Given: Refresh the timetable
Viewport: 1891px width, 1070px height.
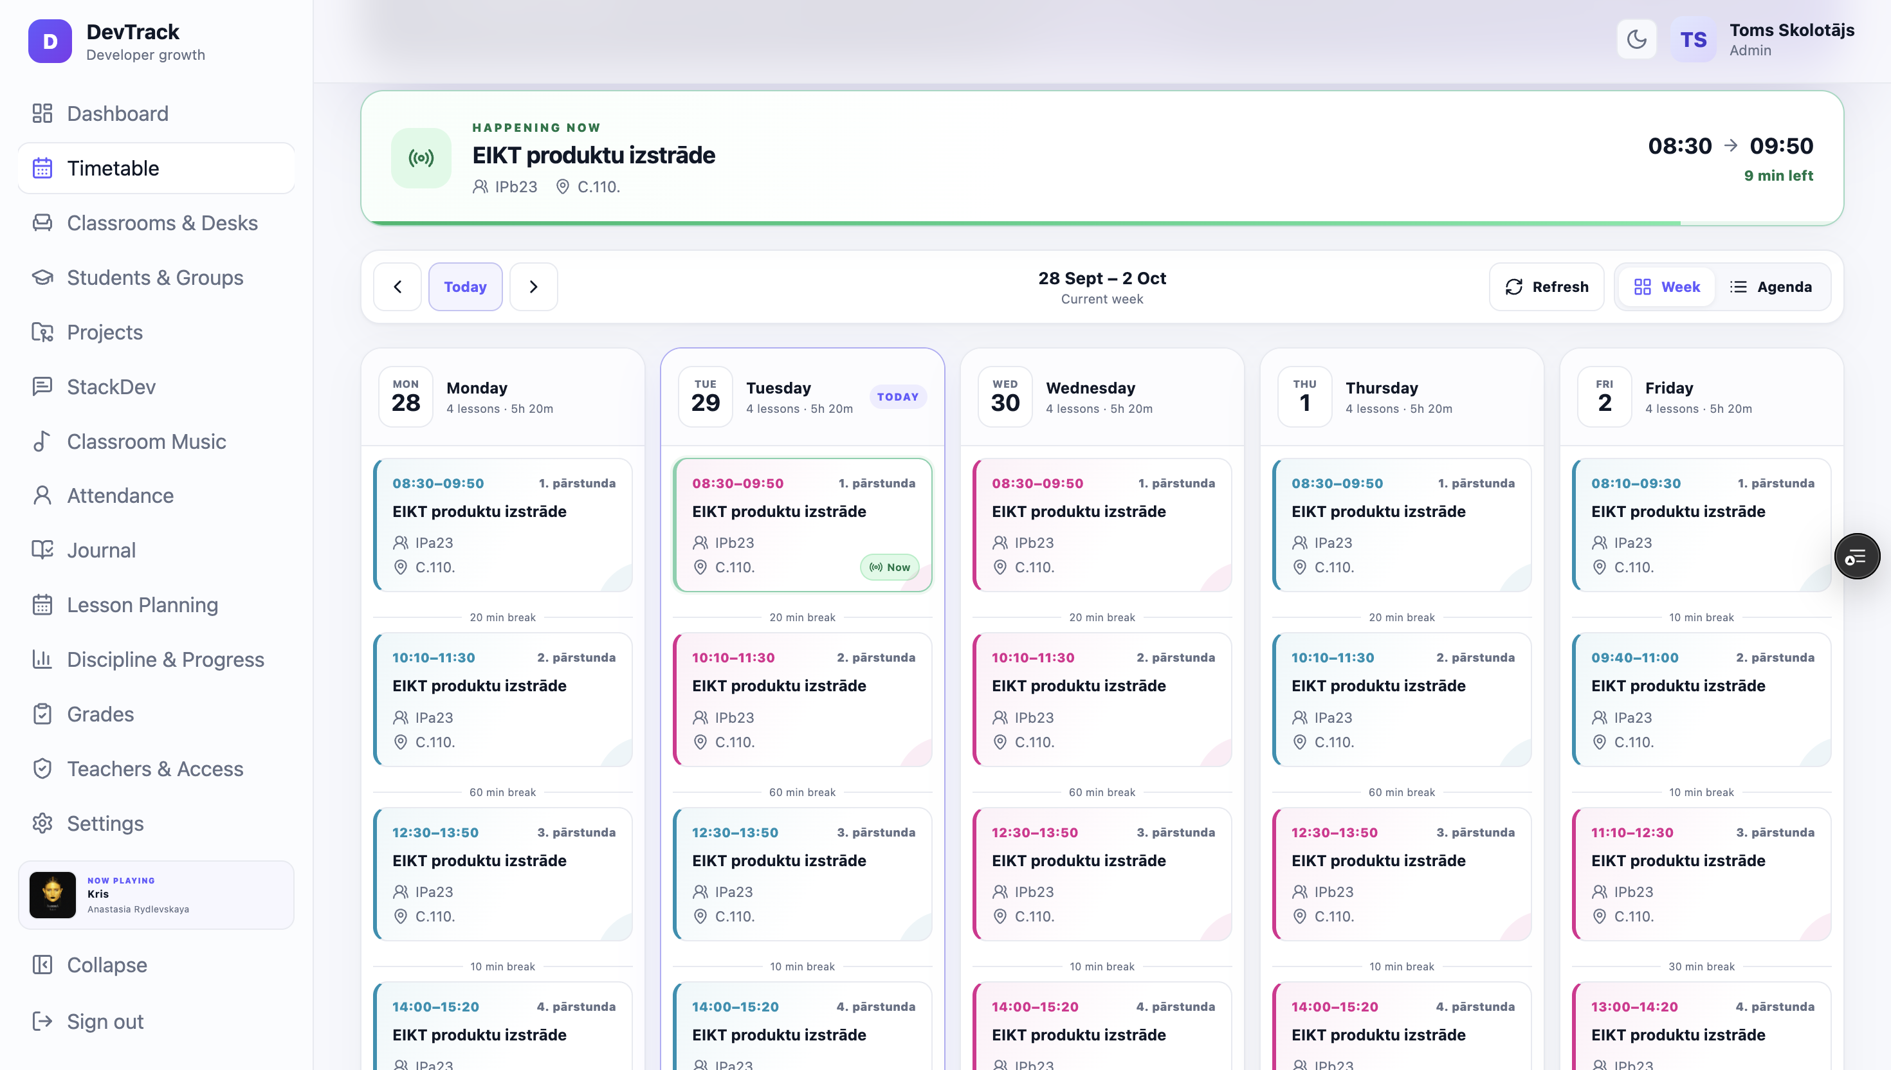Looking at the screenshot, I should click(x=1546, y=287).
